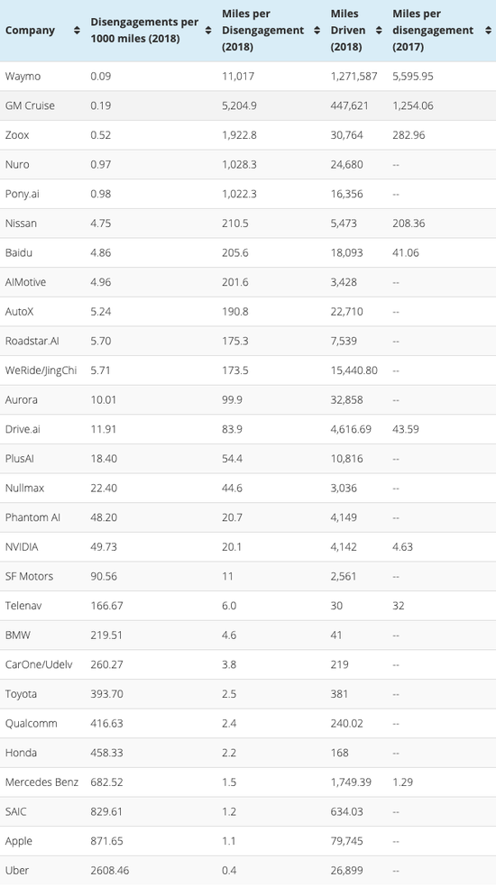Image resolution: width=496 pixels, height=887 pixels.
Task: Click Apple's 871.65 disengagement value
Action: [107, 841]
